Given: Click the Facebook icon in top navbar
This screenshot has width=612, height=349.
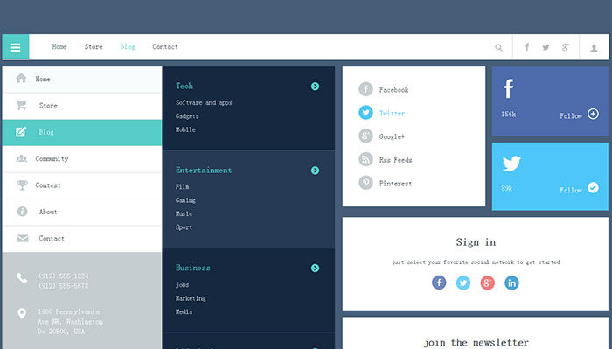Looking at the screenshot, I should (527, 47).
